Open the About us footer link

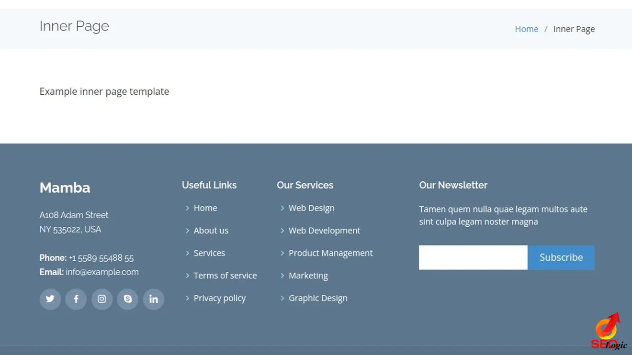[211, 231]
